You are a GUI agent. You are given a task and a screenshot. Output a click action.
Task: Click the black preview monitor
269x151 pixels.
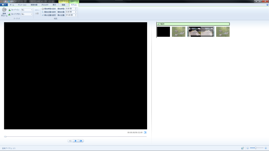click(x=75, y=76)
